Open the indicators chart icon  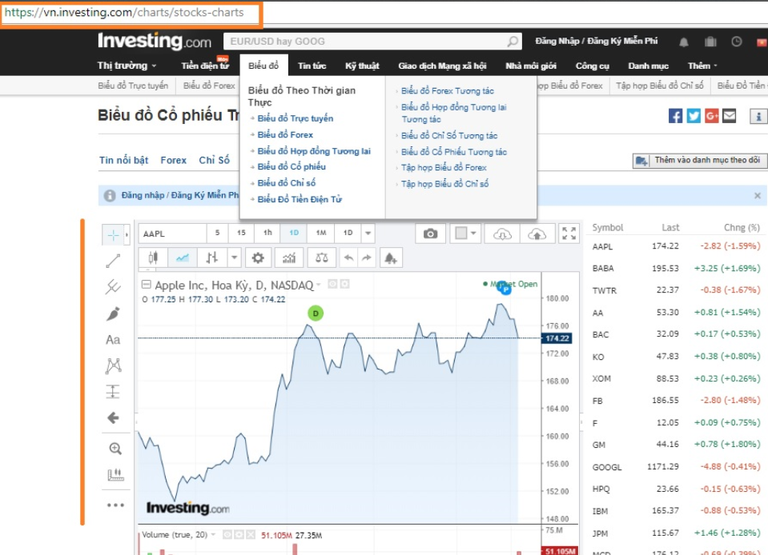289,258
